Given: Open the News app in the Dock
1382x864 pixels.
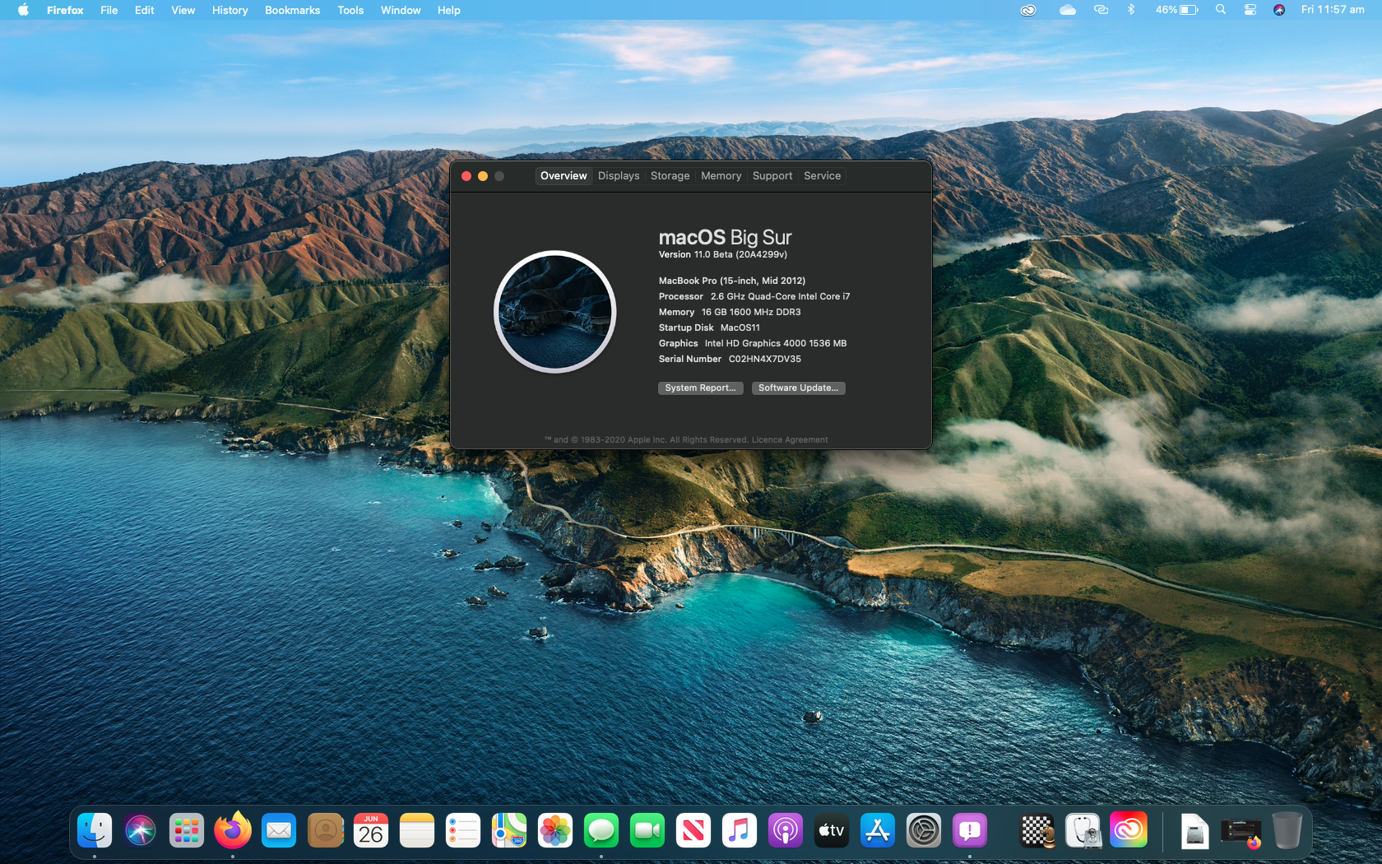Looking at the screenshot, I should 693,831.
